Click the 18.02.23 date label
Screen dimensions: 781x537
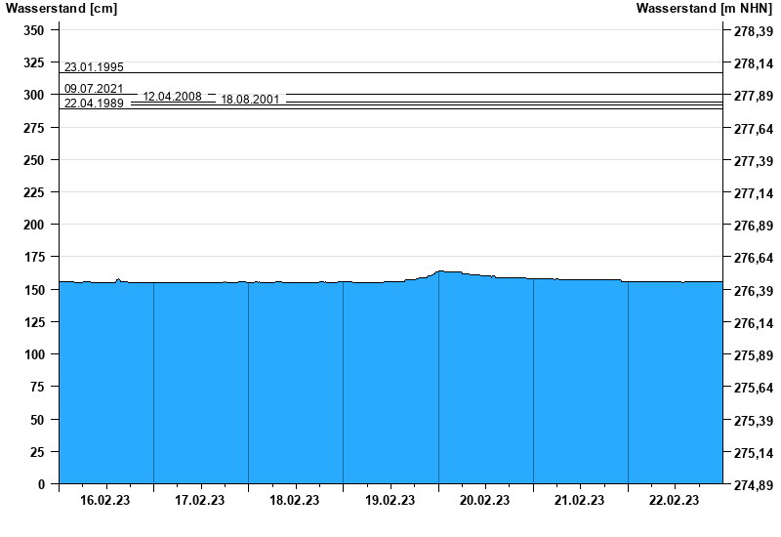[295, 501]
